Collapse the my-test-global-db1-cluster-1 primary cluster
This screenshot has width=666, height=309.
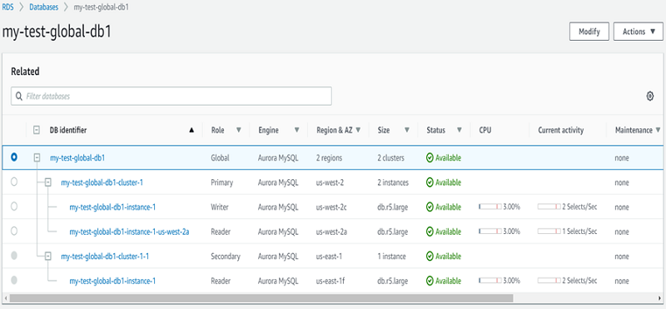(48, 182)
